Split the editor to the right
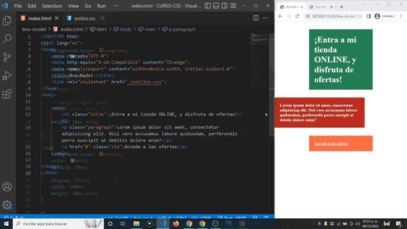 tap(256, 18)
